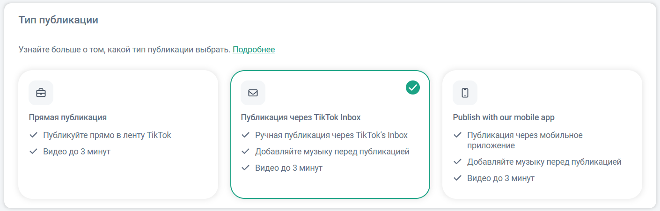Click Inbox card's "Видео до 3 минут" text

pos(289,167)
